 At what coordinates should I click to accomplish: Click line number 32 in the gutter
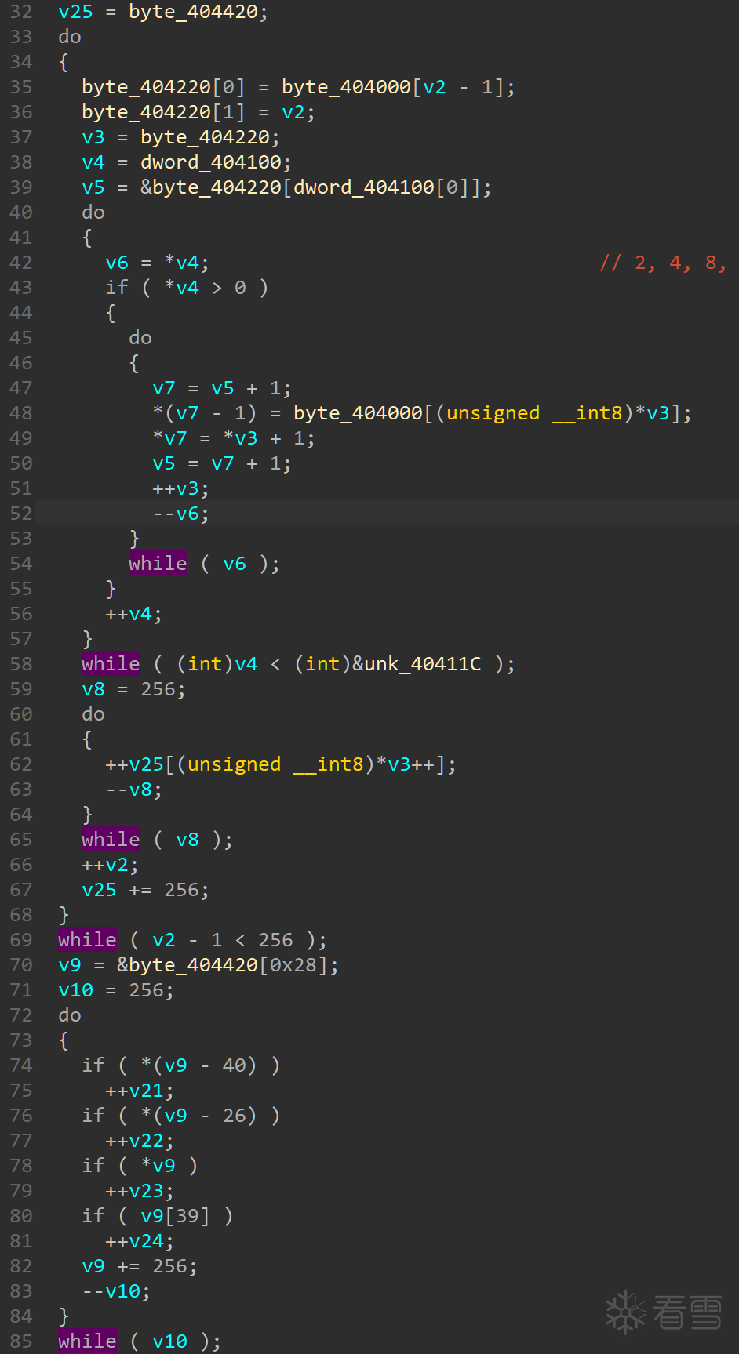[x=21, y=12]
